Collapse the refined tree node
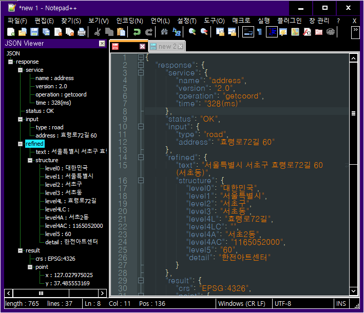 point(20,144)
